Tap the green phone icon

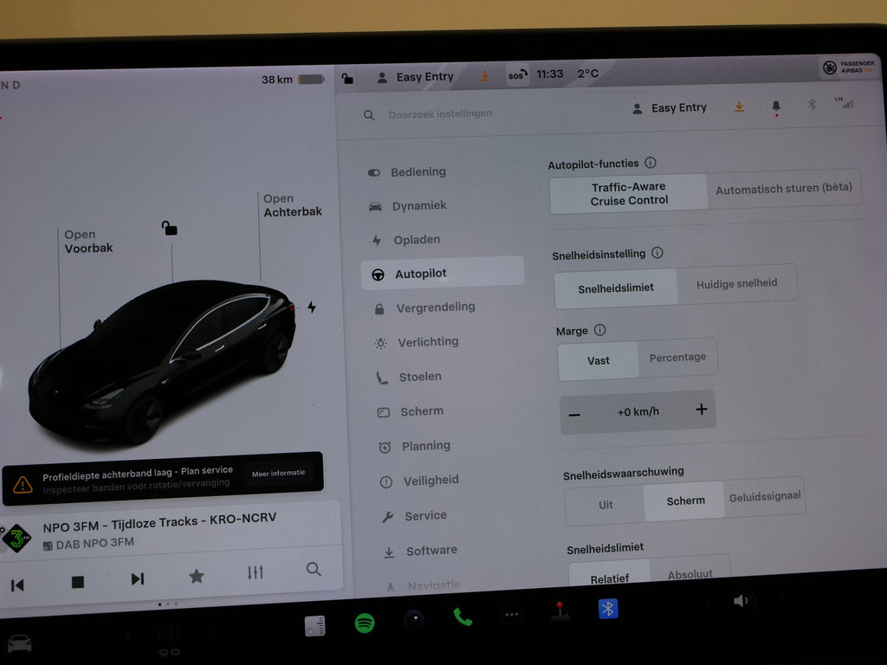[463, 617]
